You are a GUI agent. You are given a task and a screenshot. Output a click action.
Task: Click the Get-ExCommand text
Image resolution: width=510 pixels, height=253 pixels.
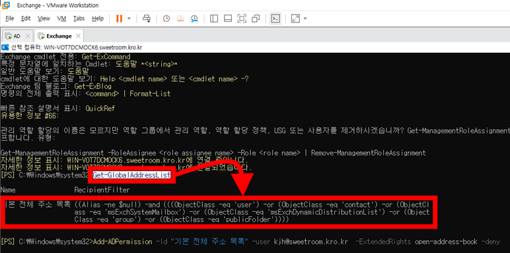(x=106, y=57)
